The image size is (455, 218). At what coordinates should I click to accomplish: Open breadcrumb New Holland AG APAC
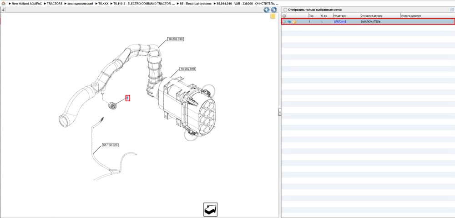[x=27, y=4]
